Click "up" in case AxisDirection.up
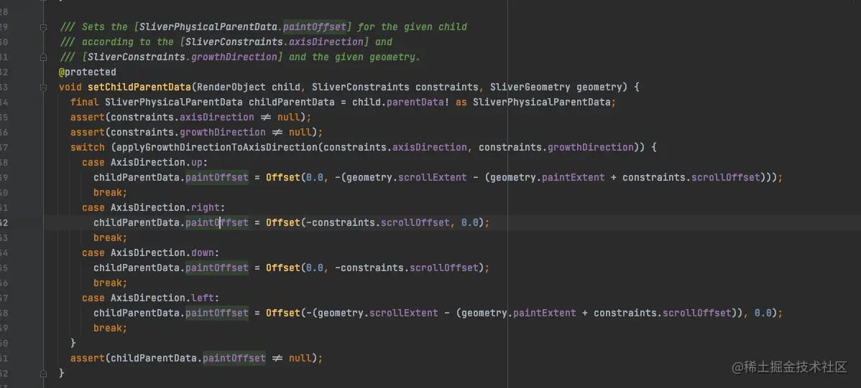The height and width of the screenshot is (388, 861). [197, 162]
